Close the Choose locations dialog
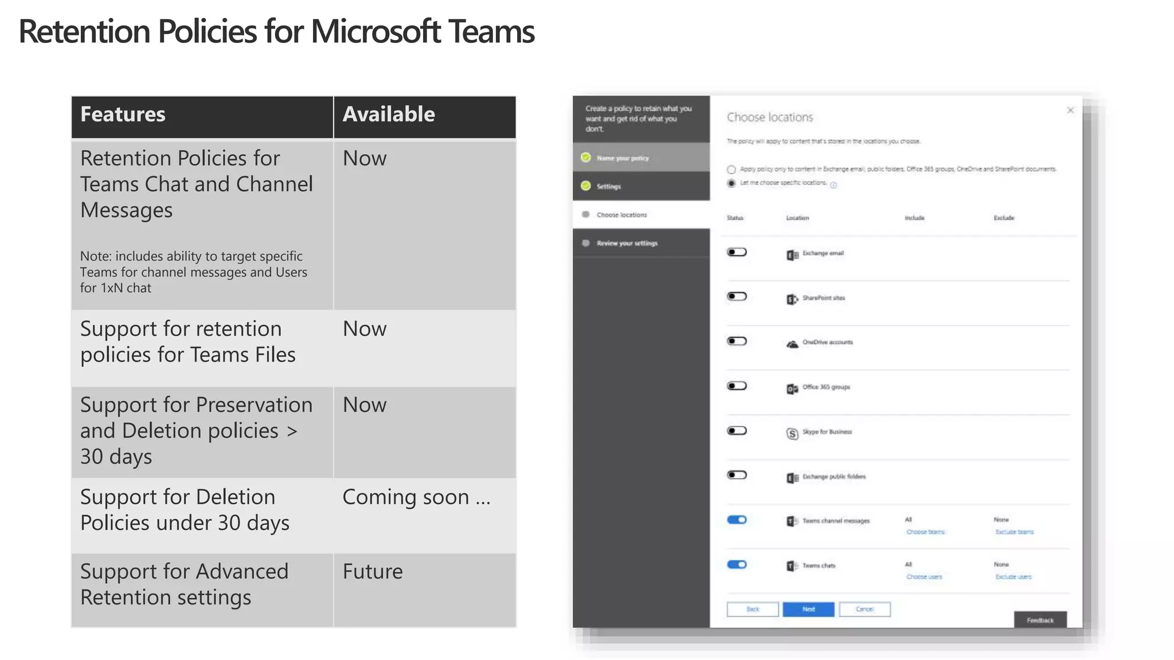The height and width of the screenshot is (660, 1174). coord(1070,110)
